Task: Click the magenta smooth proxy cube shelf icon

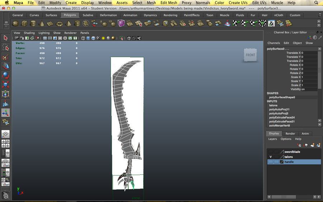Action: pos(121,23)
